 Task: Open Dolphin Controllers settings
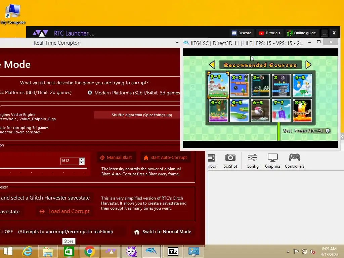pos(295,161)
